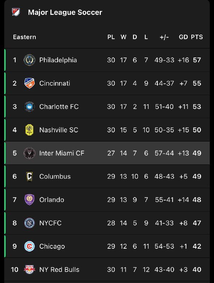Tap the Columbus Crew logo
Screen dimensions: 214x283
pos(29,176)
